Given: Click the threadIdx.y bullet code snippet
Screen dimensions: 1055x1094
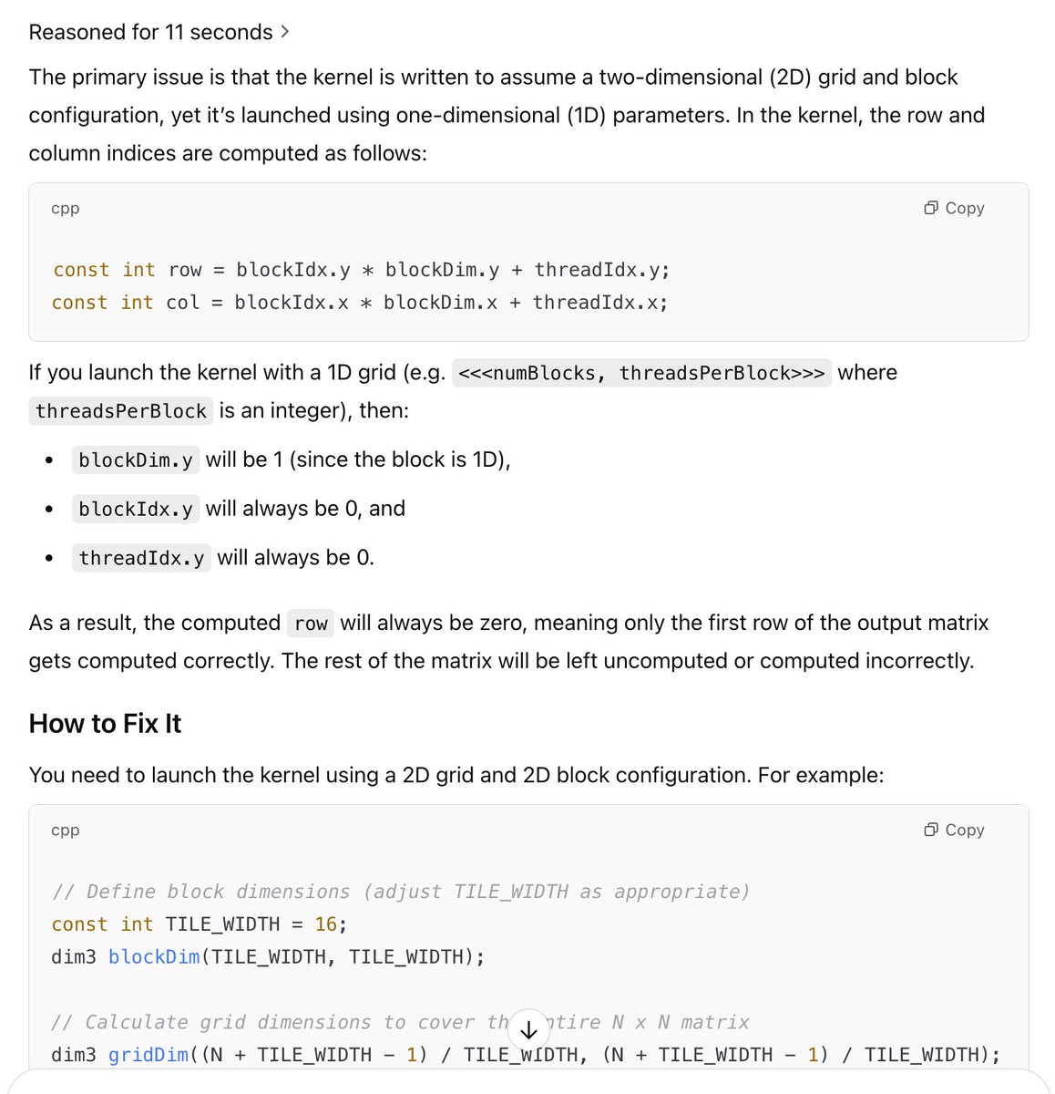Looking at the screenshot, I should [x=141, y=558].
